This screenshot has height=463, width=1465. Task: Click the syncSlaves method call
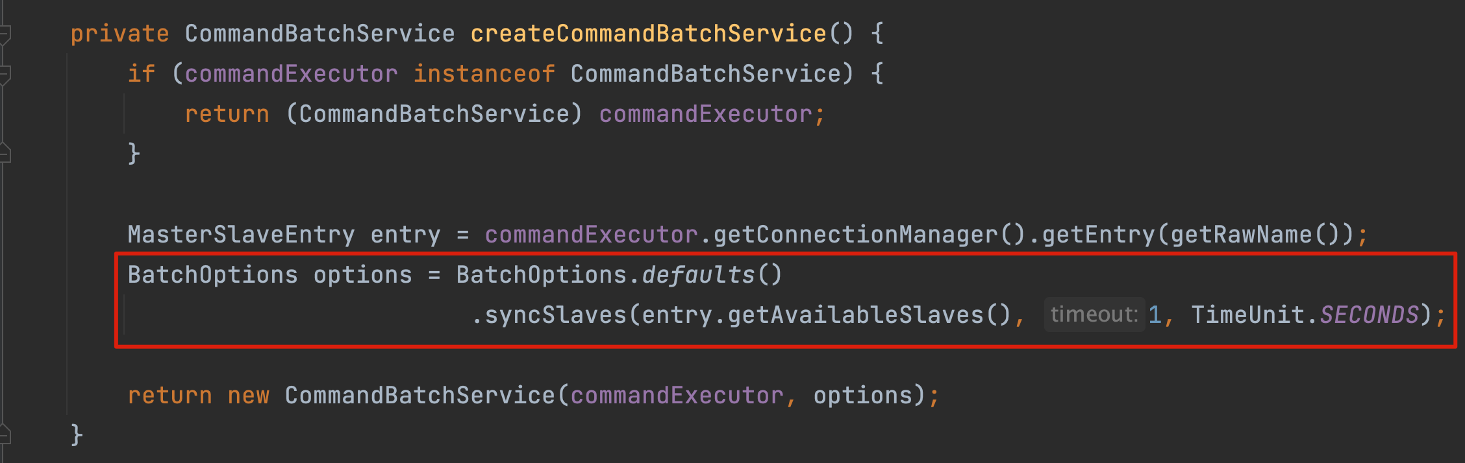coord(555,315)
